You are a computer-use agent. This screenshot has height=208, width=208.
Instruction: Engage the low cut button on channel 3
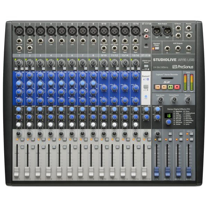[43, 69]
